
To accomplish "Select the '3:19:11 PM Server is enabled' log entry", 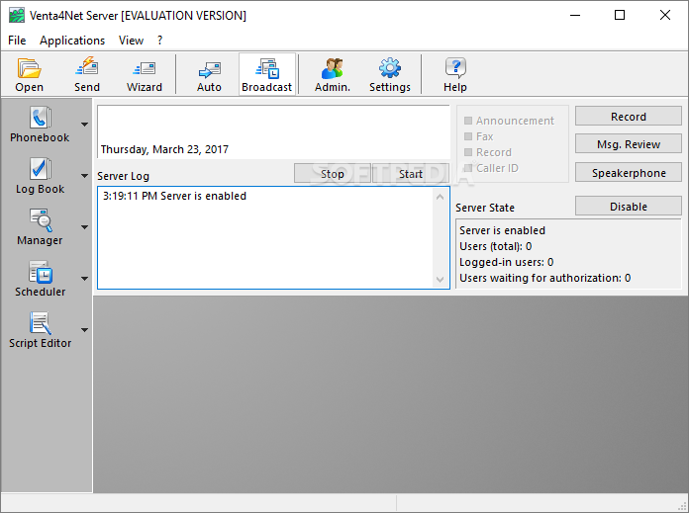I will click(174, 196).
